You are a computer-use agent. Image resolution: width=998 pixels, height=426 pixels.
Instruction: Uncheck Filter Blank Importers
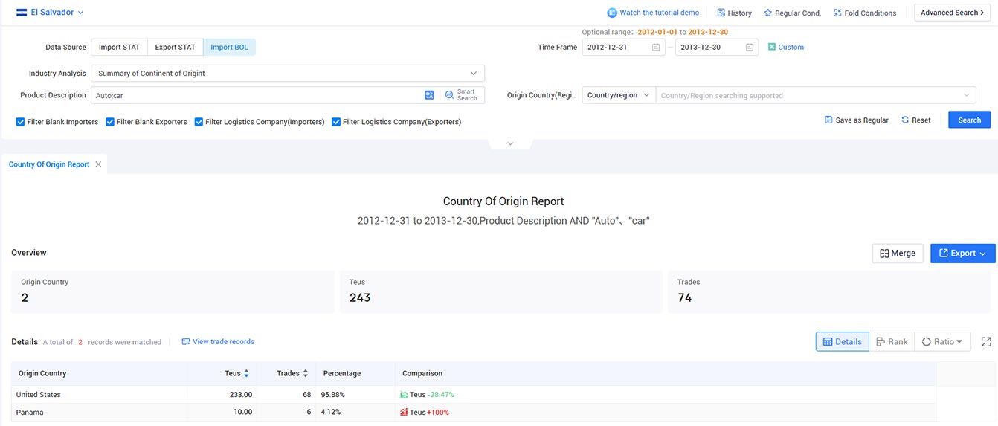click(x=21, y=122)
